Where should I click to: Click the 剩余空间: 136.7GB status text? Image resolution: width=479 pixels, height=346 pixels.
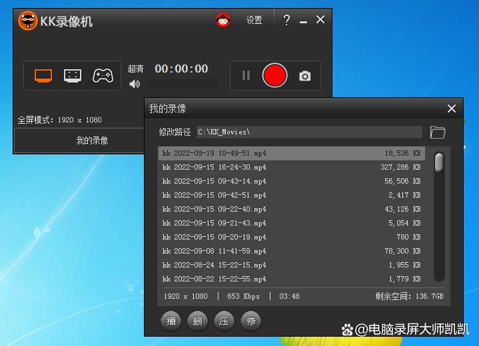[409, 296]
